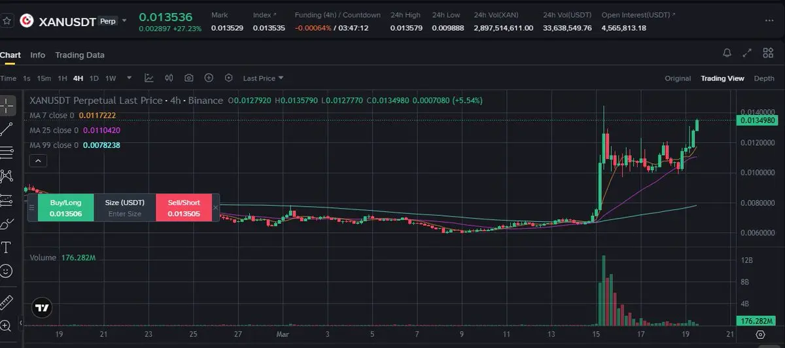Switch to Original chart view
The height and width of the screenshot is (348, 785).
click(678, 78)
